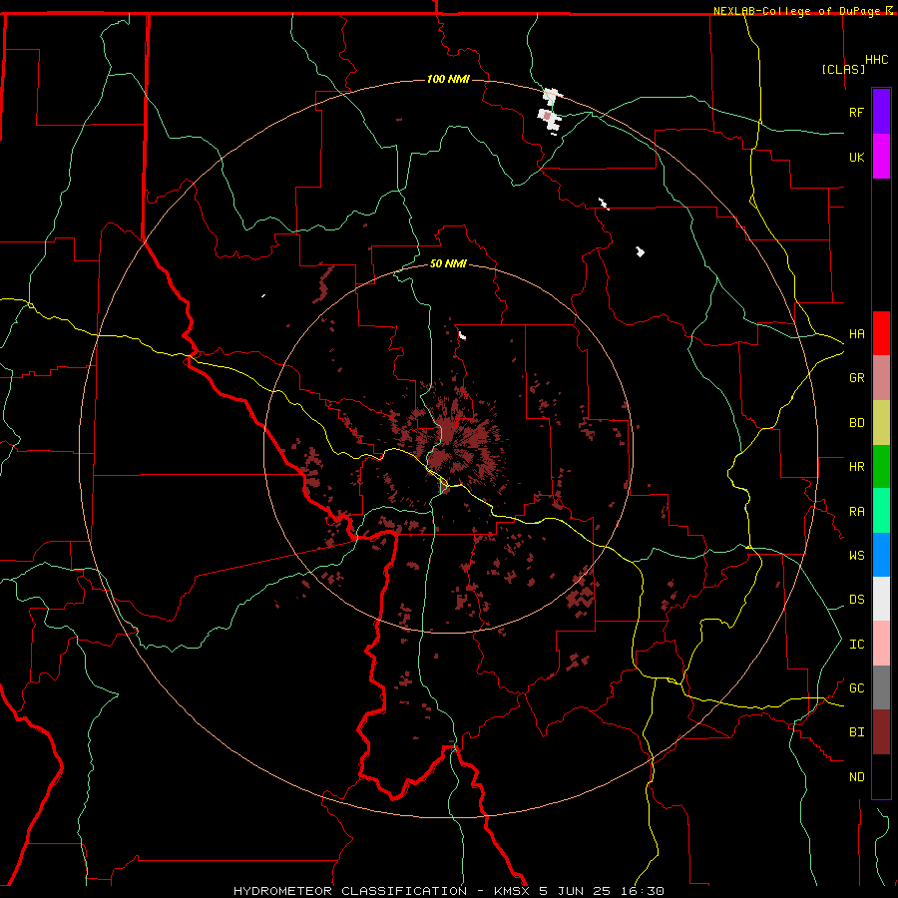This screenshot has width=898, height=898.
Task: Click the dark red BI biological swatch
Action: point(881,732)
